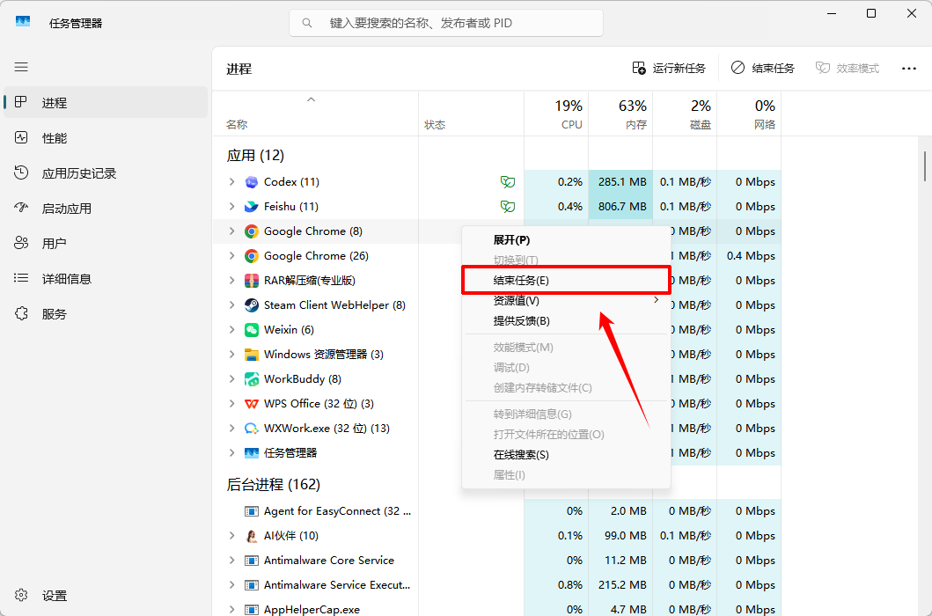The height and width of the screenshot is (616, 932).
Task: Click the Google Chrome (26) icon
Action: click(x=252, y=256)
